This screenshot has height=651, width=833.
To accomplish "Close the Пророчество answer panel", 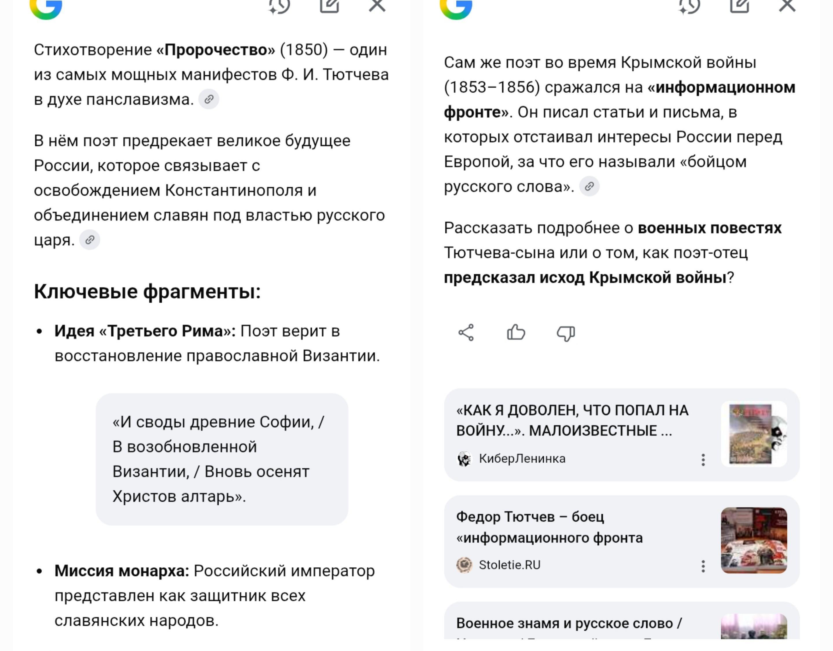I will pos(377,6).
